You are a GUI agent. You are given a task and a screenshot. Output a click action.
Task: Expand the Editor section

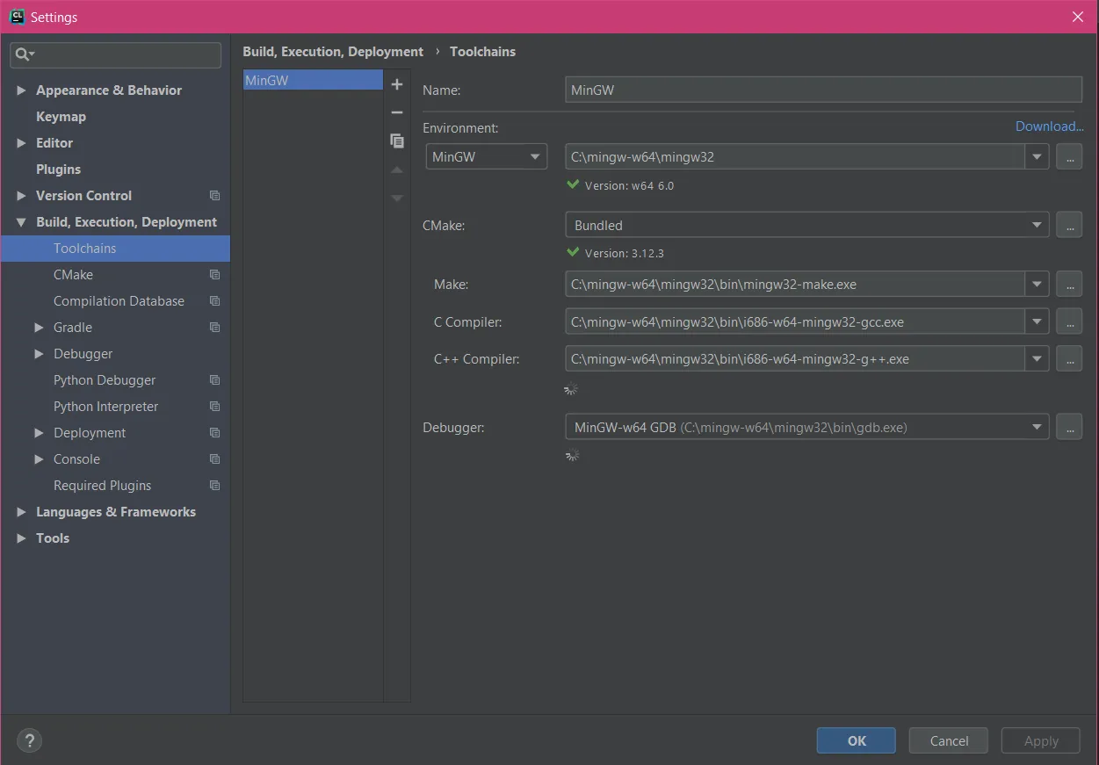(x=21, y=143)
